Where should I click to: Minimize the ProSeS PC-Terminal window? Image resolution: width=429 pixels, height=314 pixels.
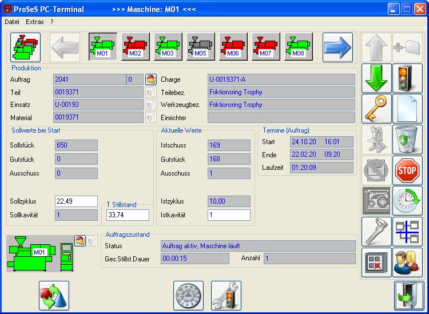click(x=394, y=9)
